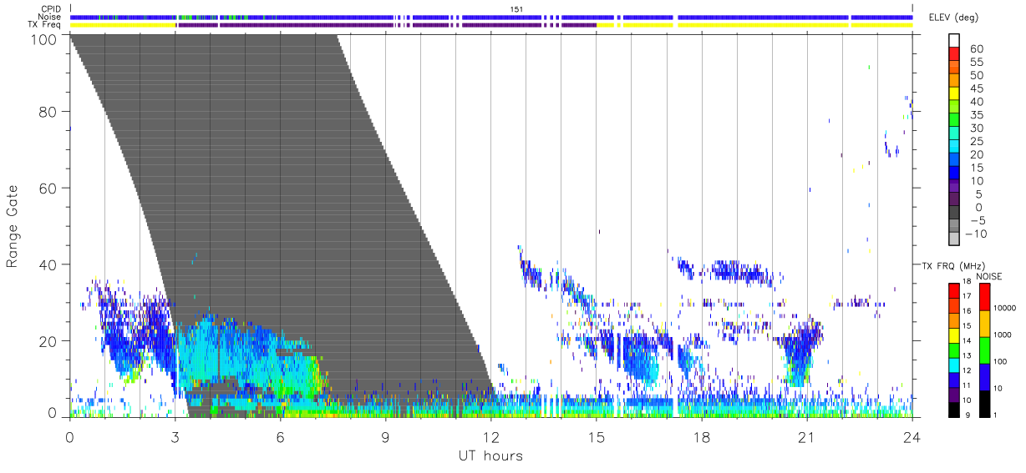Click the dark gray segment of the ELEV color bar
Viewport: 1026px width, 473px height.
(x=955, y=214)
